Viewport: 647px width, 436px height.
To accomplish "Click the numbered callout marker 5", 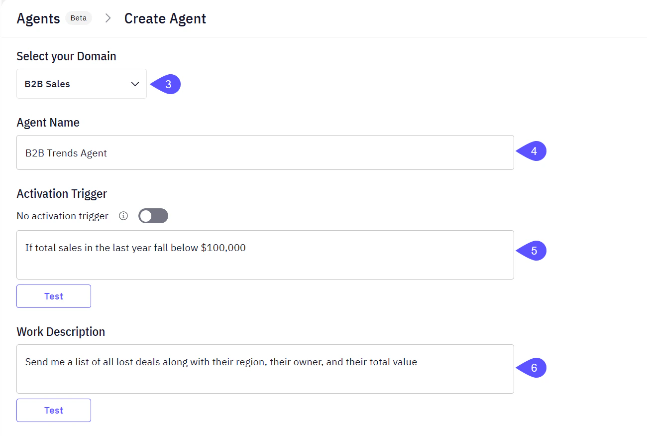I will [x=535, y=251].
